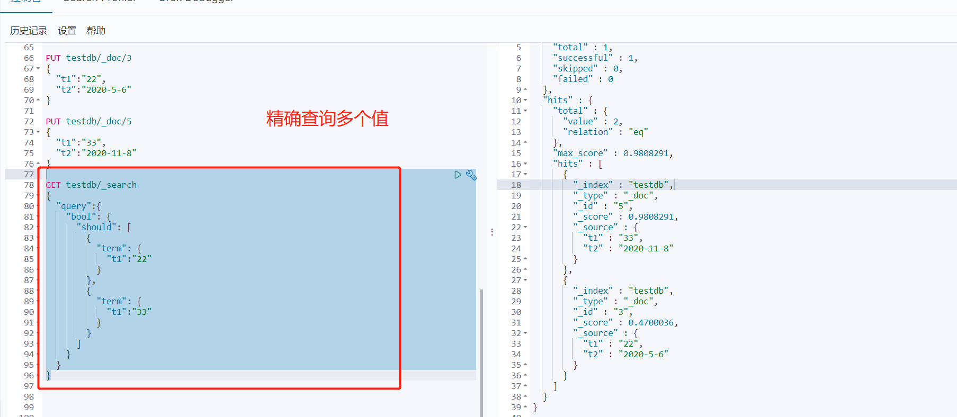Click the "t2":"2020-11-8" editor line
The height and width of the screenshot is (417, 957).
tap(96, 153)
